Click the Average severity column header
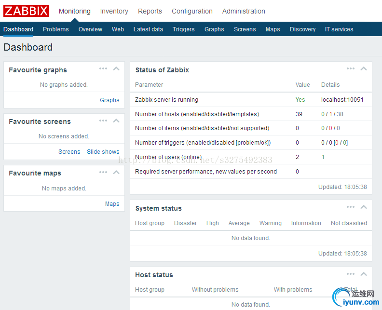Image resolution: width=382 pixels, height=310 pixels. coord(239,223)
